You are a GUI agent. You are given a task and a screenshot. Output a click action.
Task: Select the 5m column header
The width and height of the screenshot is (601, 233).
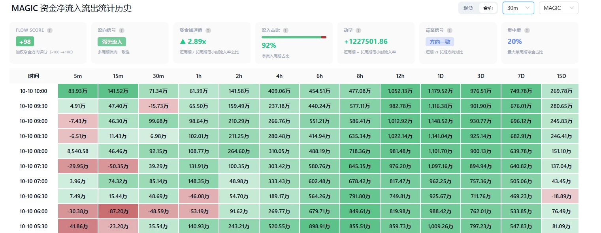coord(78,76)
